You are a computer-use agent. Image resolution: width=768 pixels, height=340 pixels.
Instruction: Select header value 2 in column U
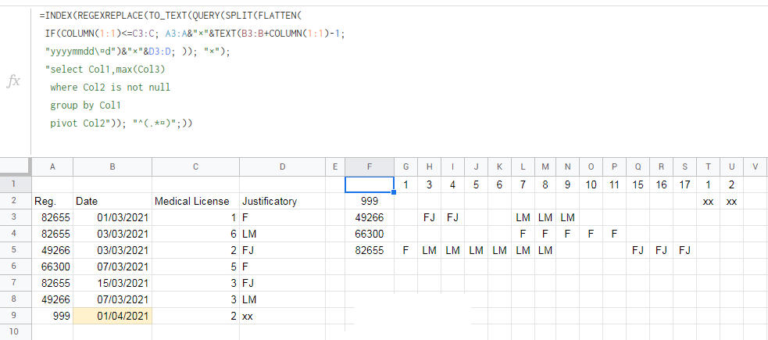point(732,184)
